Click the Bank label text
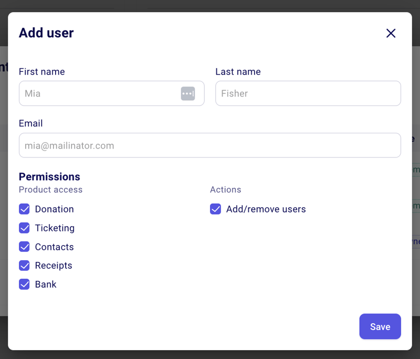Screen dimensions: 420x359 (x=46, y=284)
